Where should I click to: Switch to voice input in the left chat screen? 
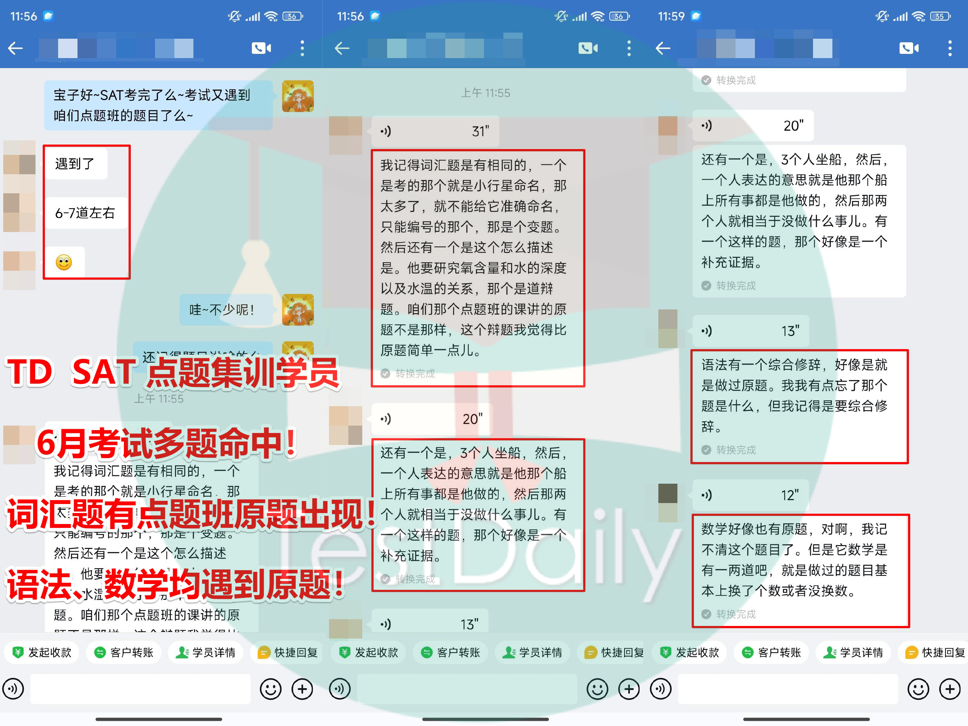click(13, 689)
